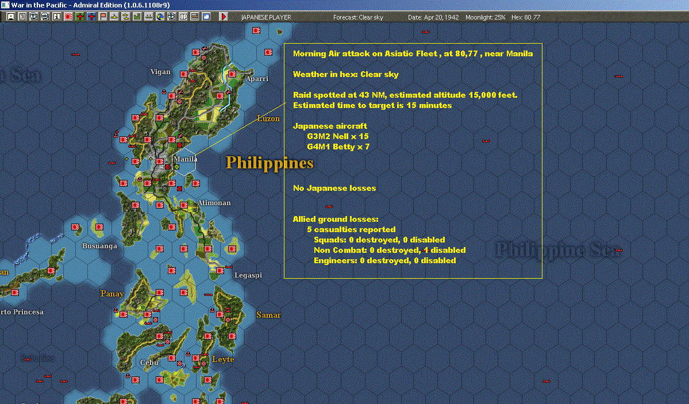Open the globe toolbar icon
Image resolution: width=689 pixels, height=404 pixels.
pyautogui.click(x=160, y=17)
